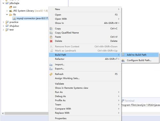Click the Export icon
Screen dimensions: 160x121
pyautogui.click(x=51, y=69)
